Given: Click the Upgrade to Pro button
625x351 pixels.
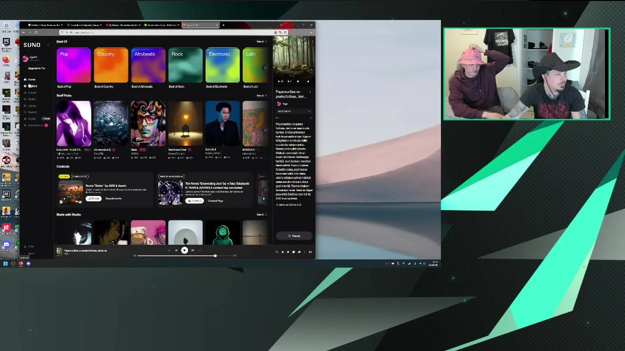Looking at the screenshot, I should [37, 68].
